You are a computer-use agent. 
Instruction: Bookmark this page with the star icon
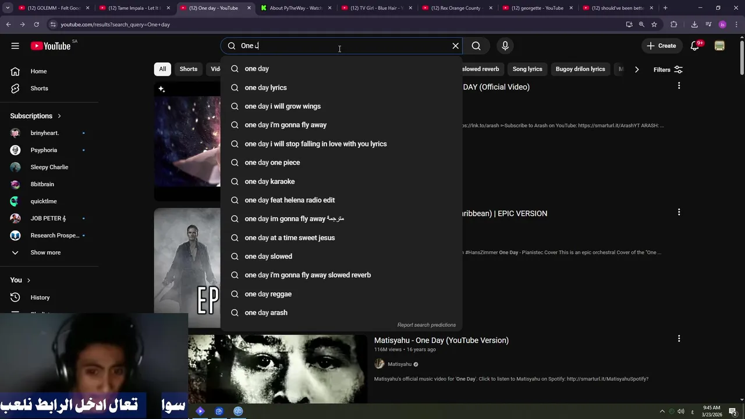[654, 24]
